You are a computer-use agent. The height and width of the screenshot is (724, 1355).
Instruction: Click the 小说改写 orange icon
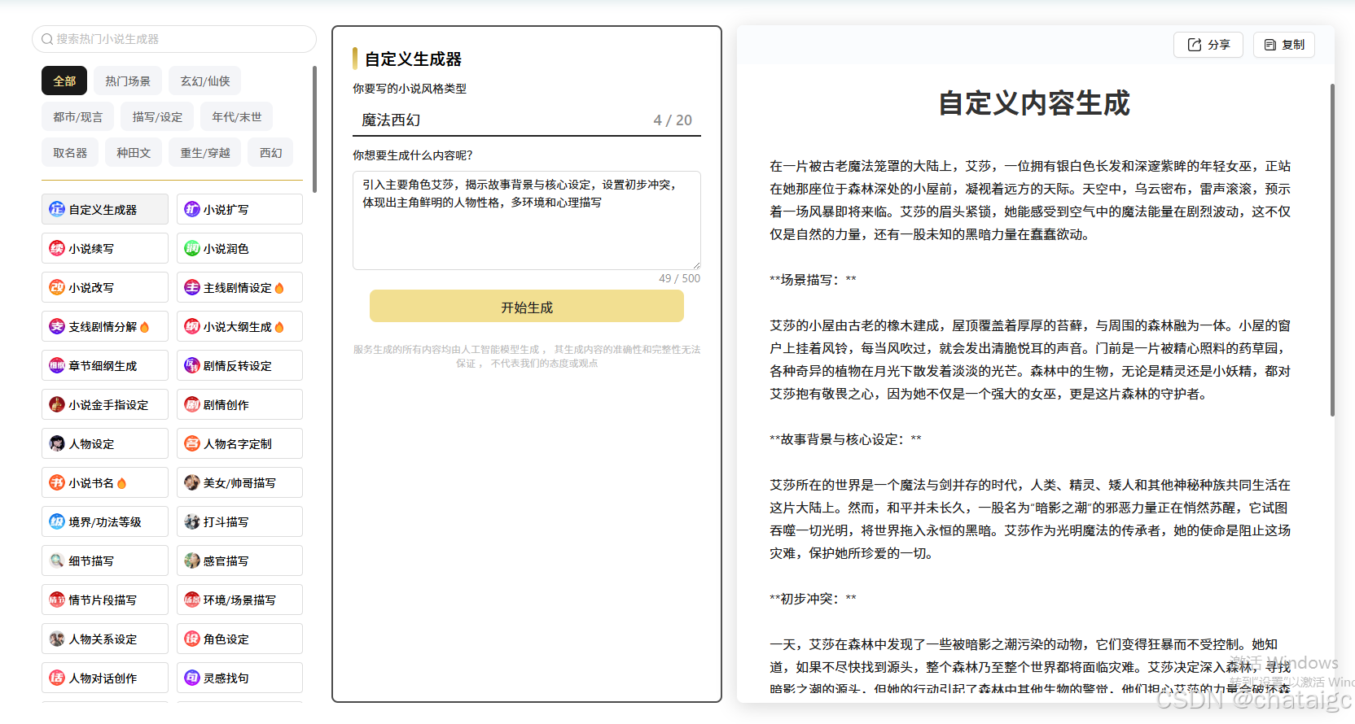pyautogui.click(x=57, y=287)
